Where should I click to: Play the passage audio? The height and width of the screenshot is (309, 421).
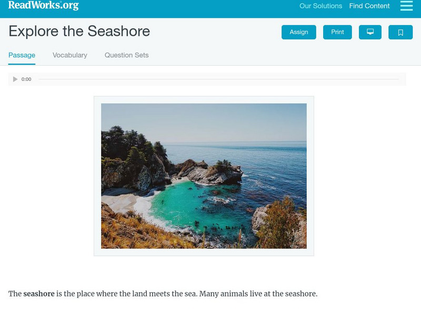point(15,79)
